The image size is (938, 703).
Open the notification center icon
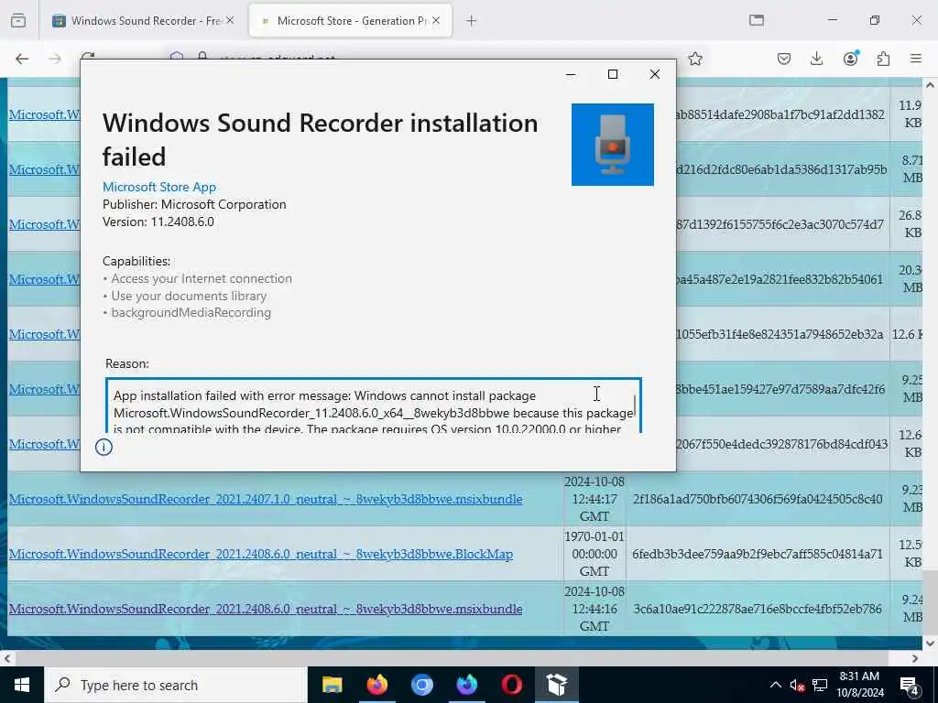coord(910,685)
